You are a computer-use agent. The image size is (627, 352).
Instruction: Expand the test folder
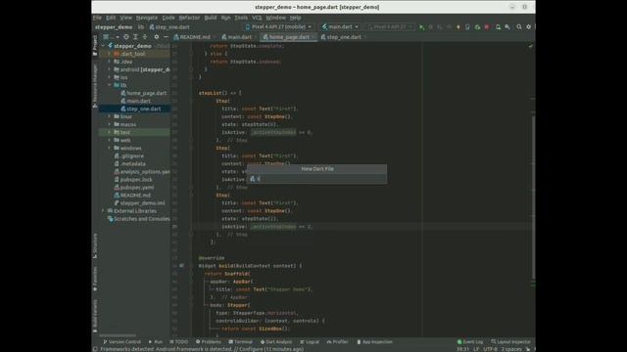109,132
